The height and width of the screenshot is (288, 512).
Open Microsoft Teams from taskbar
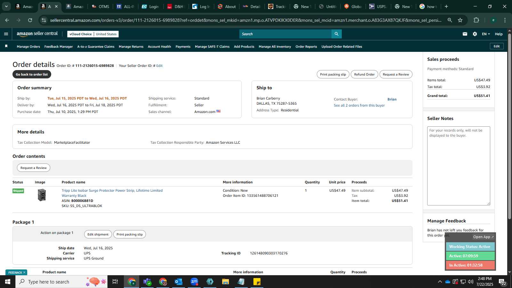pyautogui.click(x=147, y=282)
